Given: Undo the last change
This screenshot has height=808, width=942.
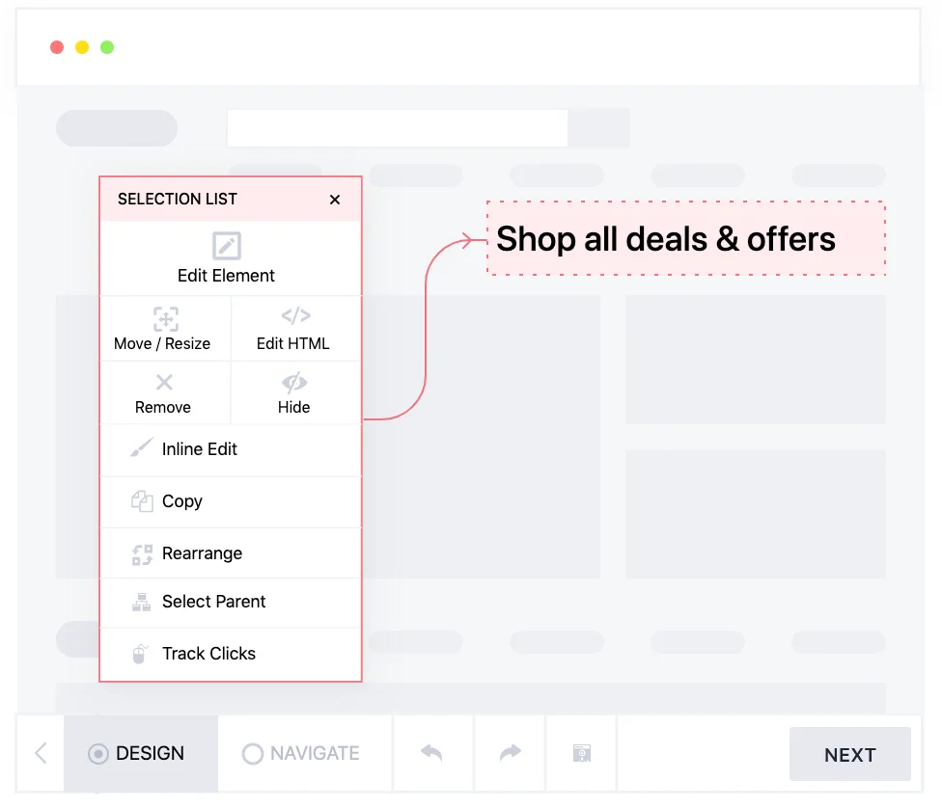Looking at the screenshot, I should click(432, 753).
